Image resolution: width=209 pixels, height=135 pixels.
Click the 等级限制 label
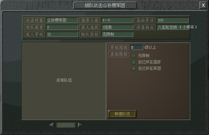(x=119, y=47)
